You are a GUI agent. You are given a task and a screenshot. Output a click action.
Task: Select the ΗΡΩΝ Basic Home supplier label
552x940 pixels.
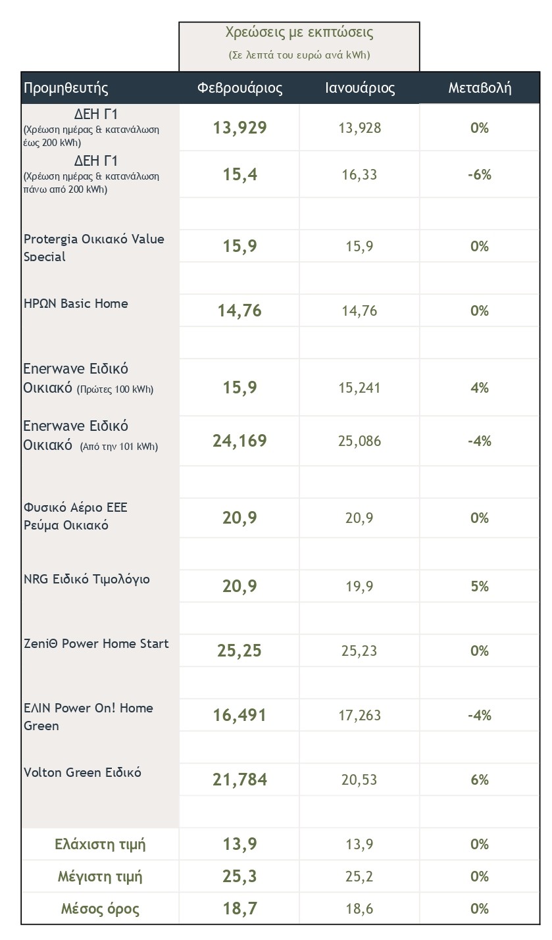coord(76,303)
